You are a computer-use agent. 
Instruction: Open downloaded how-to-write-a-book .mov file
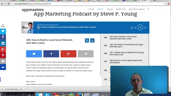[12, 89]
